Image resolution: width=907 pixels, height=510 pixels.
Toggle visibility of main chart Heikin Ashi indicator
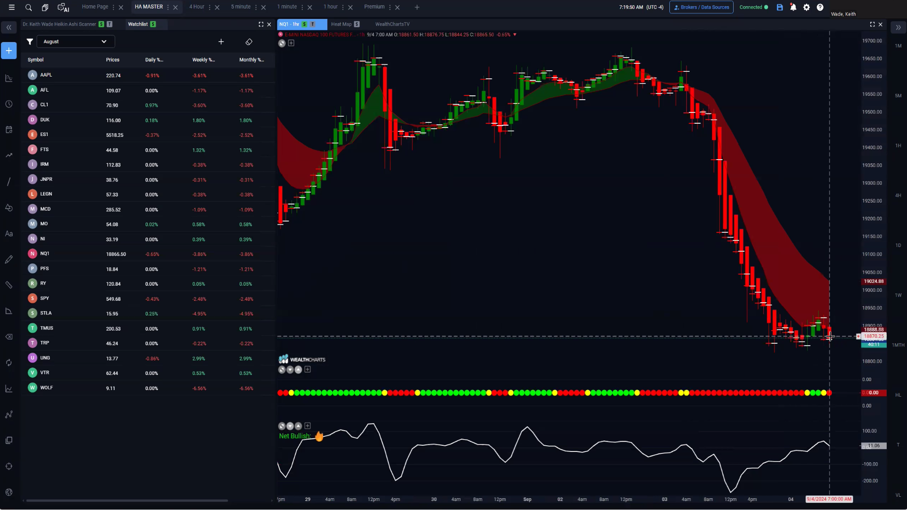(x=282, y=43)
